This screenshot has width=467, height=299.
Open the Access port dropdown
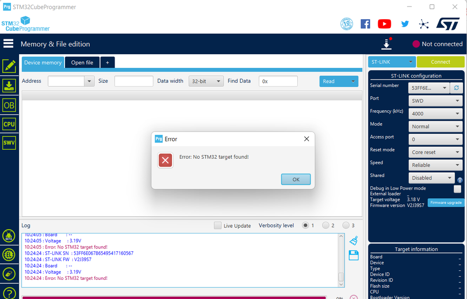click(435, 139)
